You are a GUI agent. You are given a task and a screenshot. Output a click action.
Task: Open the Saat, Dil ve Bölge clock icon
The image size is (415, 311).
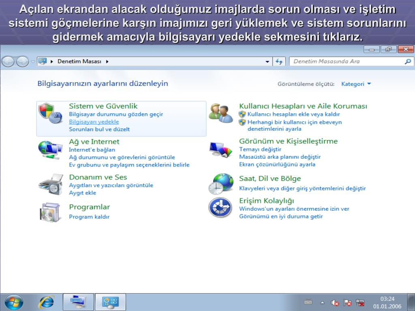221,184
